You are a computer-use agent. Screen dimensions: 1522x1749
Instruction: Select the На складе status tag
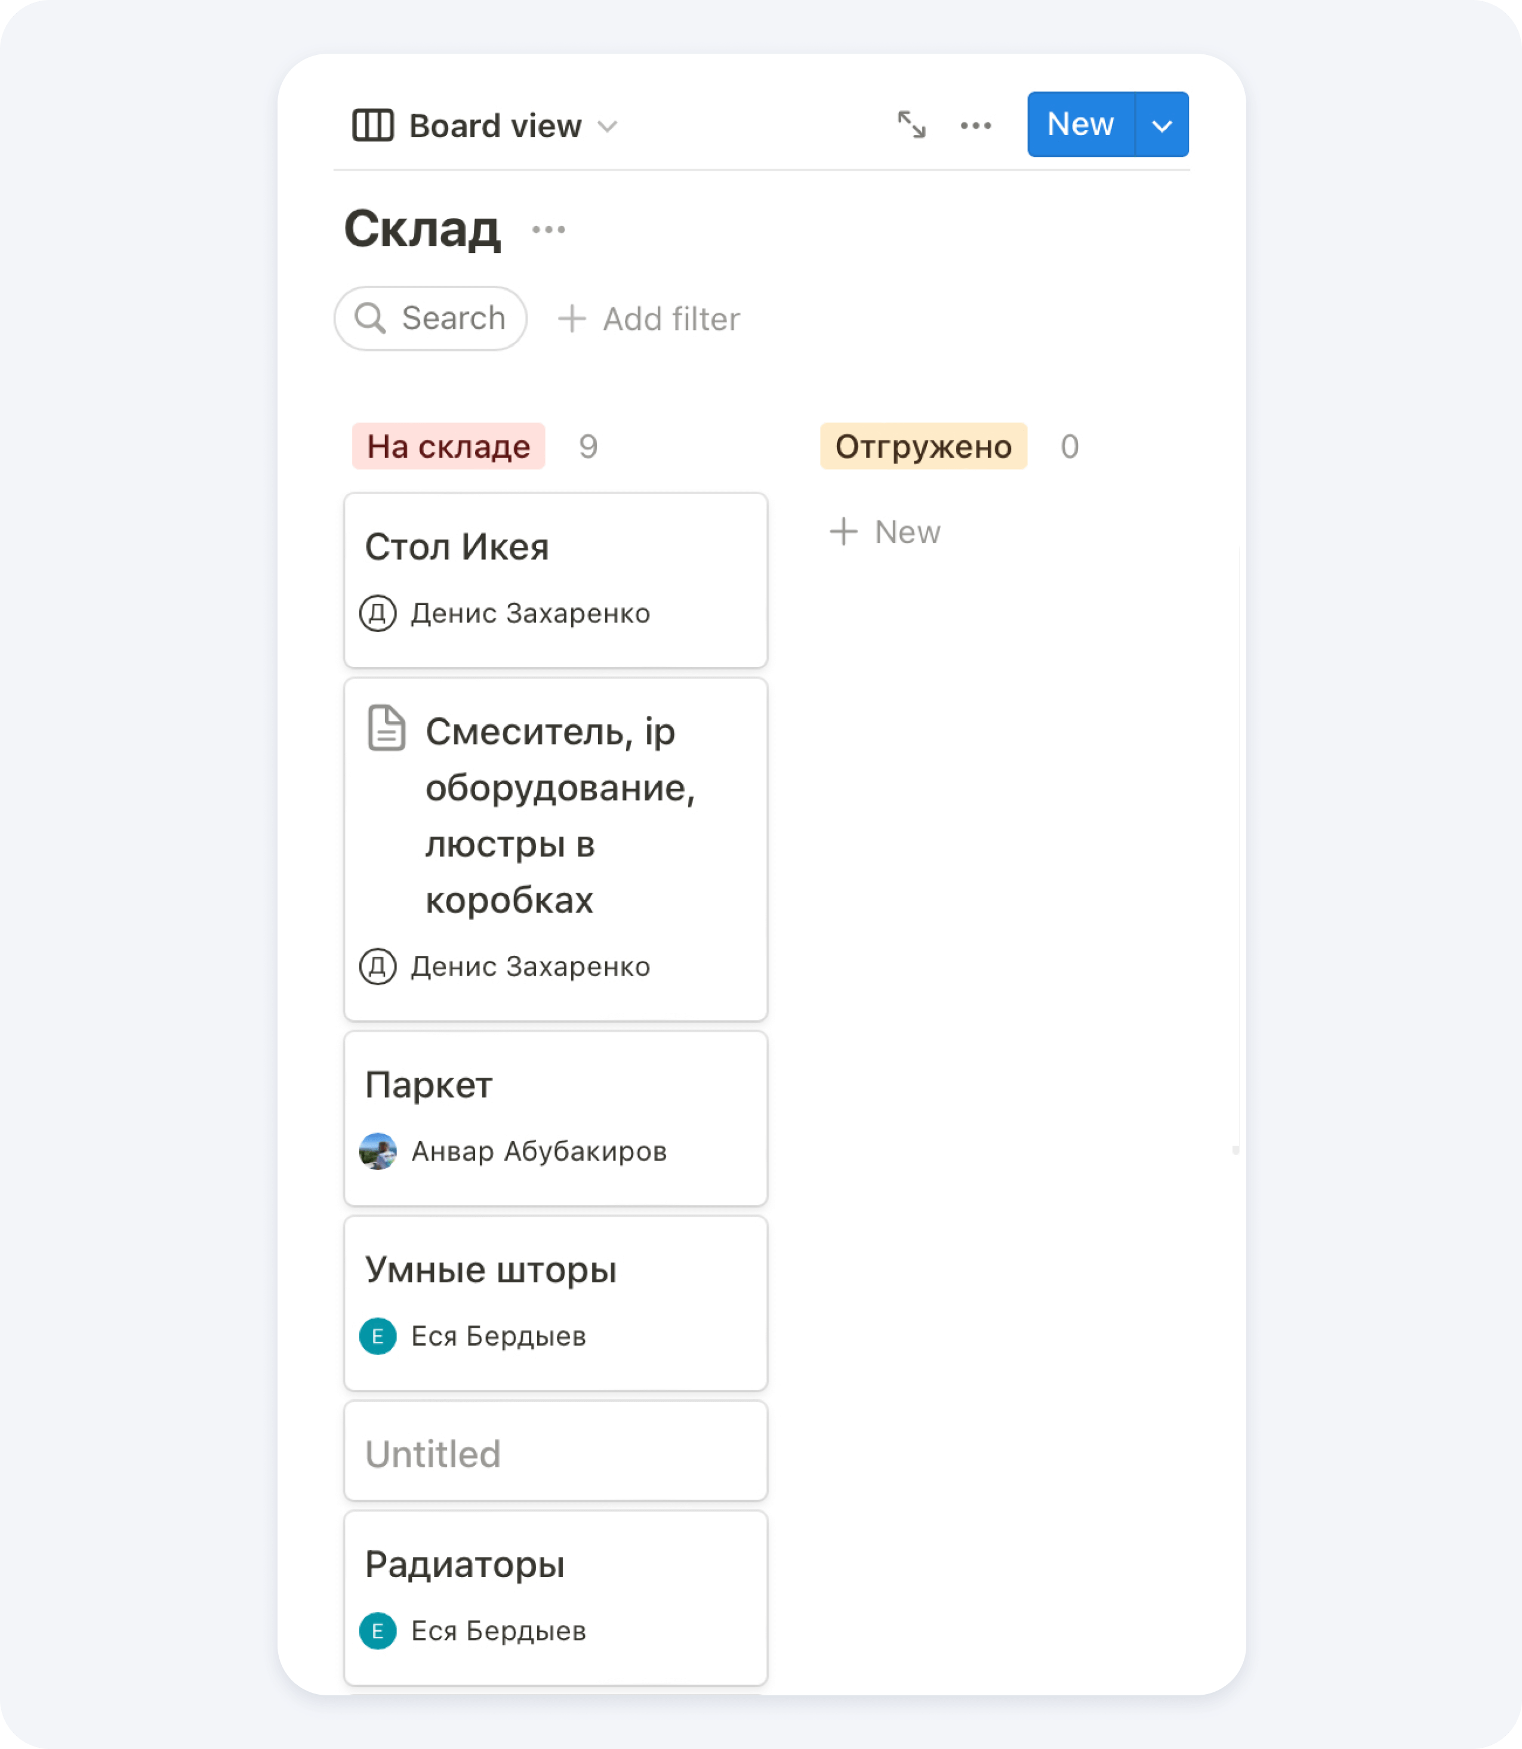pos(448,446)
